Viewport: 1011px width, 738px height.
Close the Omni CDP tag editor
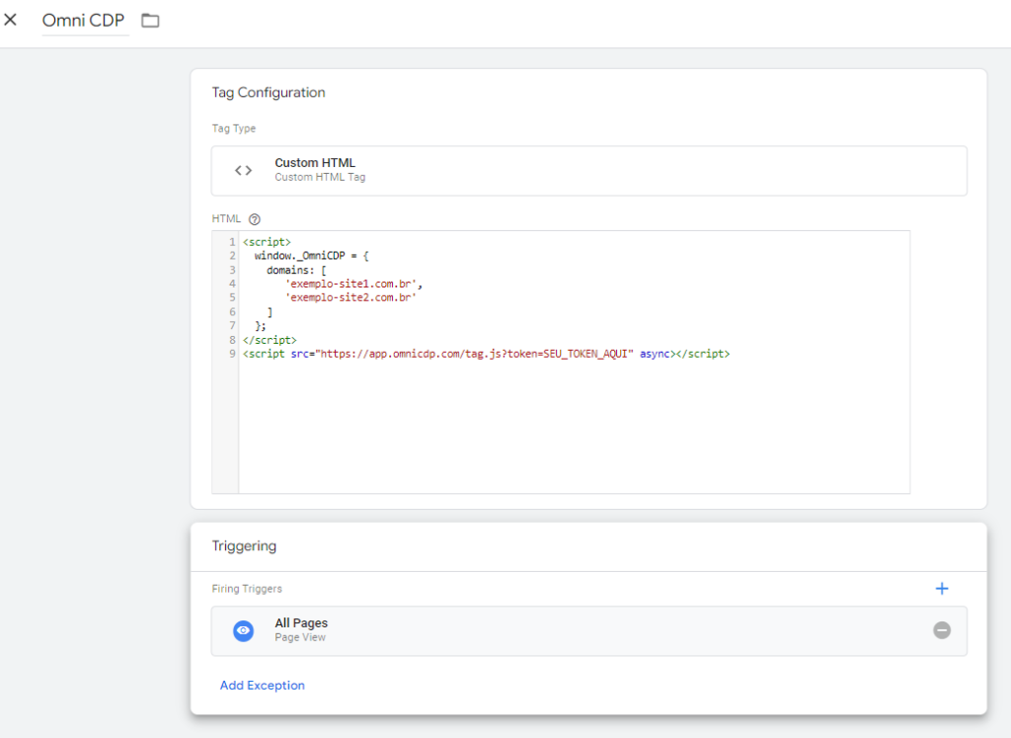point(10,20)
